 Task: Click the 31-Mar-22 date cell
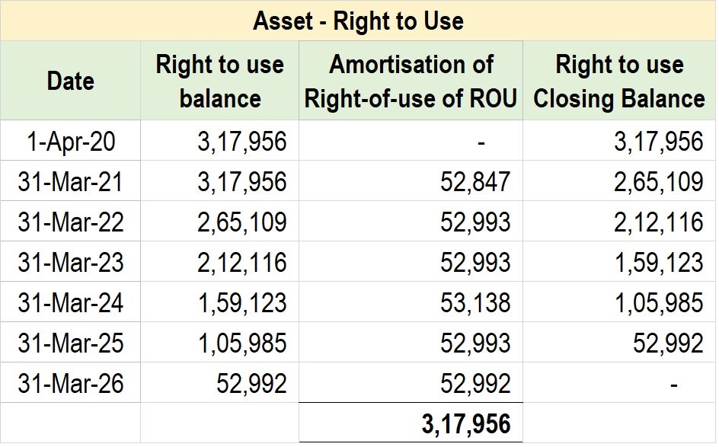pos(70,222)
